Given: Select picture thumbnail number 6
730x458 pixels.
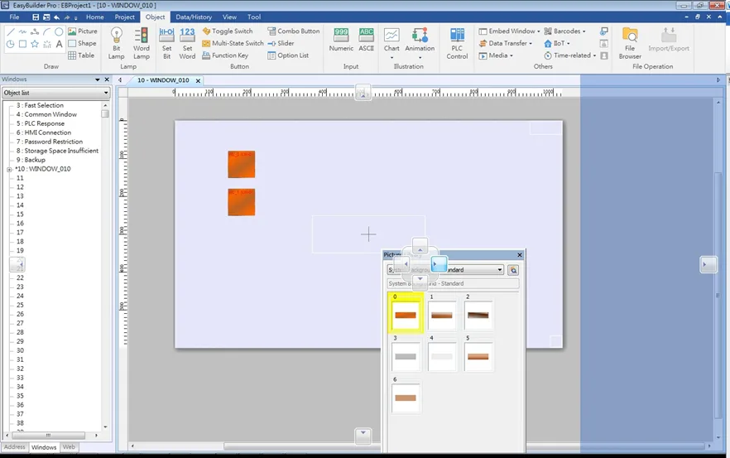Looking at the screenshot, I should click(x=405, y=398).
